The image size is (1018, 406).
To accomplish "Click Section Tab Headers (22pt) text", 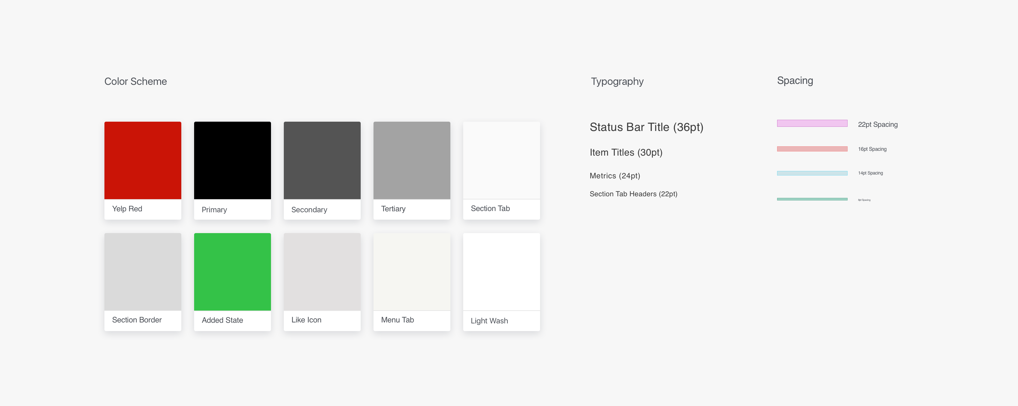I will [x=633, y=194].
